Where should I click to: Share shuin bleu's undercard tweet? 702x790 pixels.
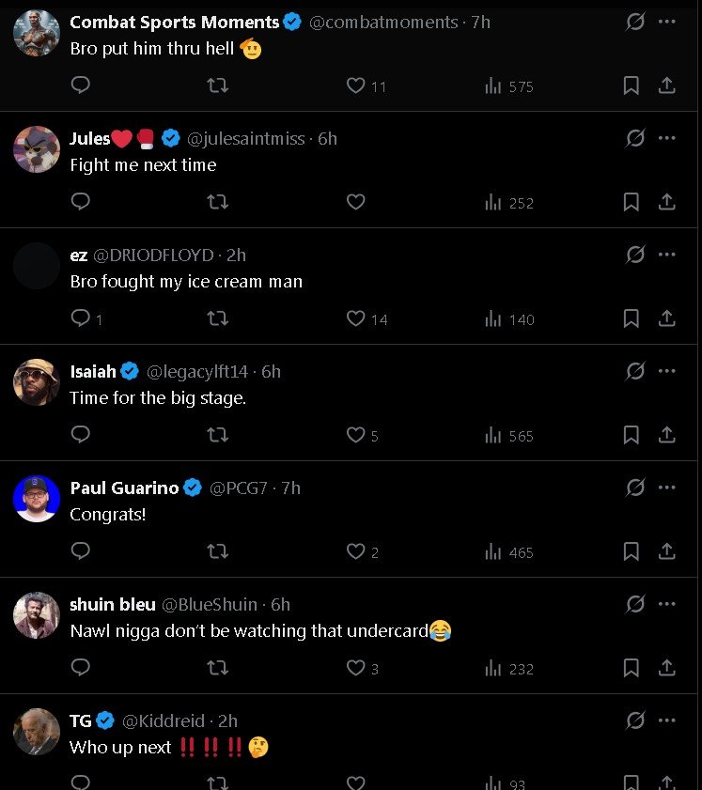pos(666,668)
